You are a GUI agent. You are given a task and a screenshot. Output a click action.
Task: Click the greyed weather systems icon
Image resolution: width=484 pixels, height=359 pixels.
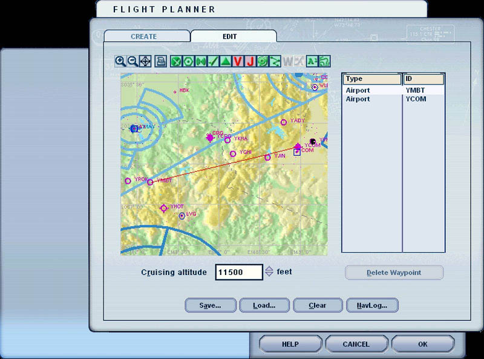click(x=299, y=62)
